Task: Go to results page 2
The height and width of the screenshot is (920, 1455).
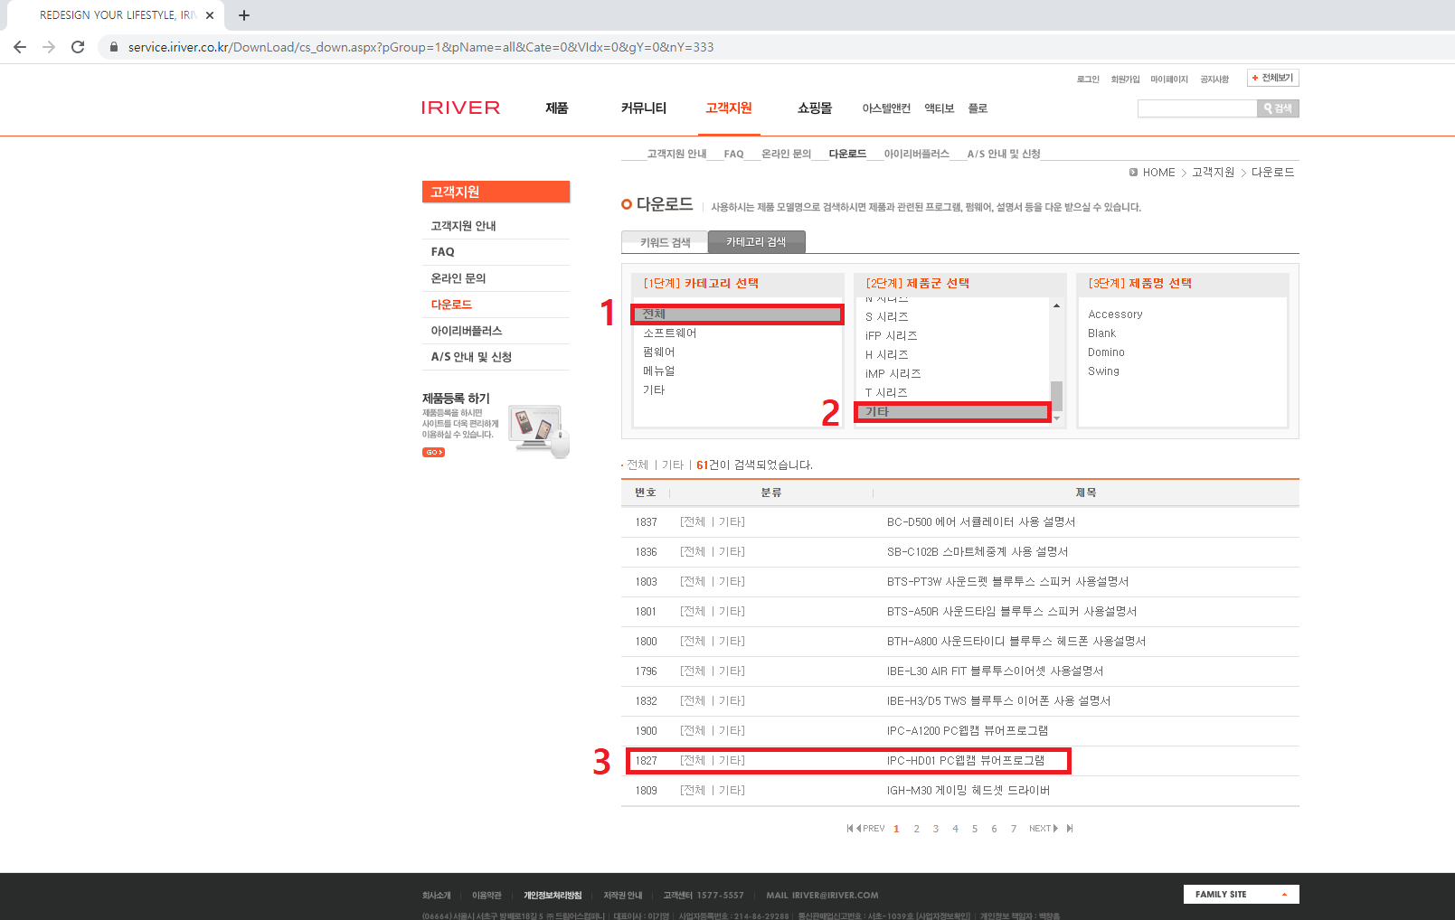Action: (916, 829)
